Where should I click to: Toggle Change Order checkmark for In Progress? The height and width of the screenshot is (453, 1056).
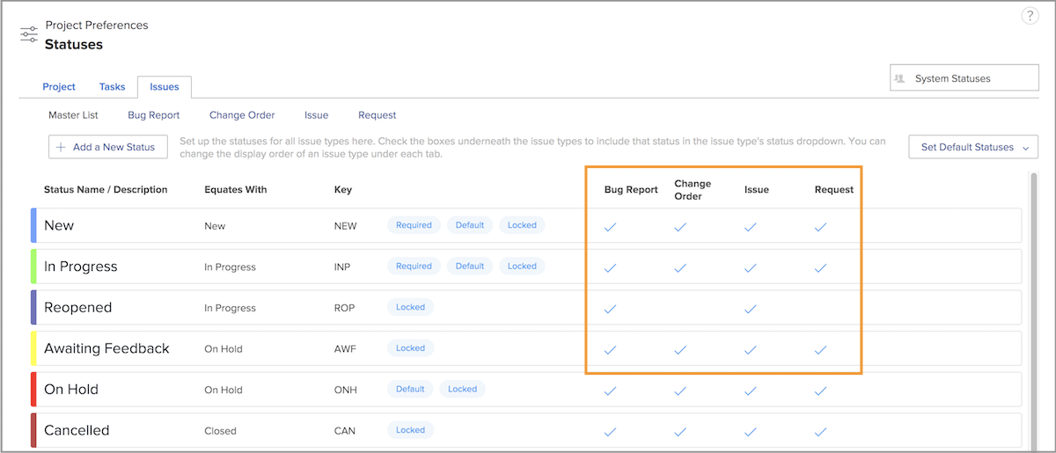[680, 267]
